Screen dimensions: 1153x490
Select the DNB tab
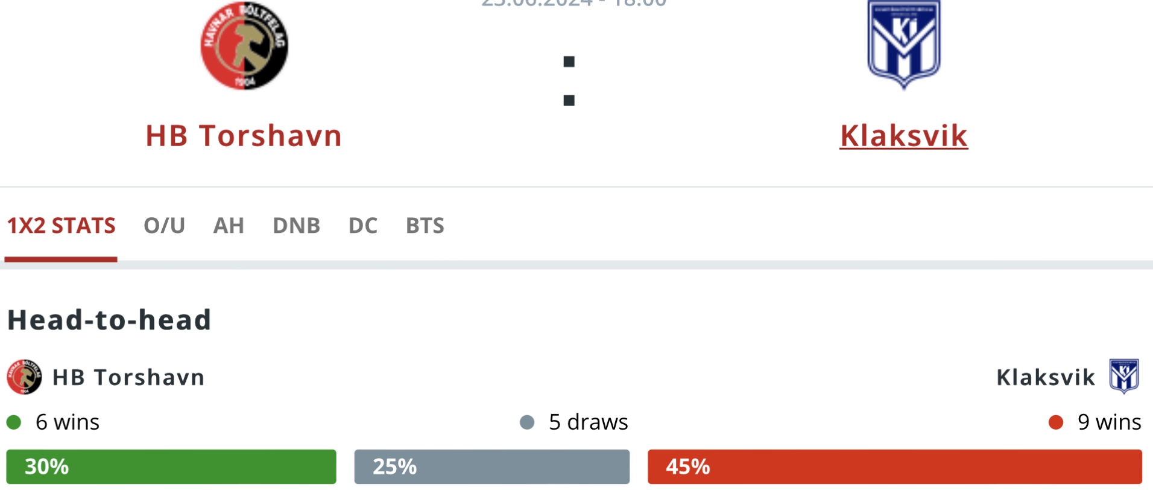[296, 226]
